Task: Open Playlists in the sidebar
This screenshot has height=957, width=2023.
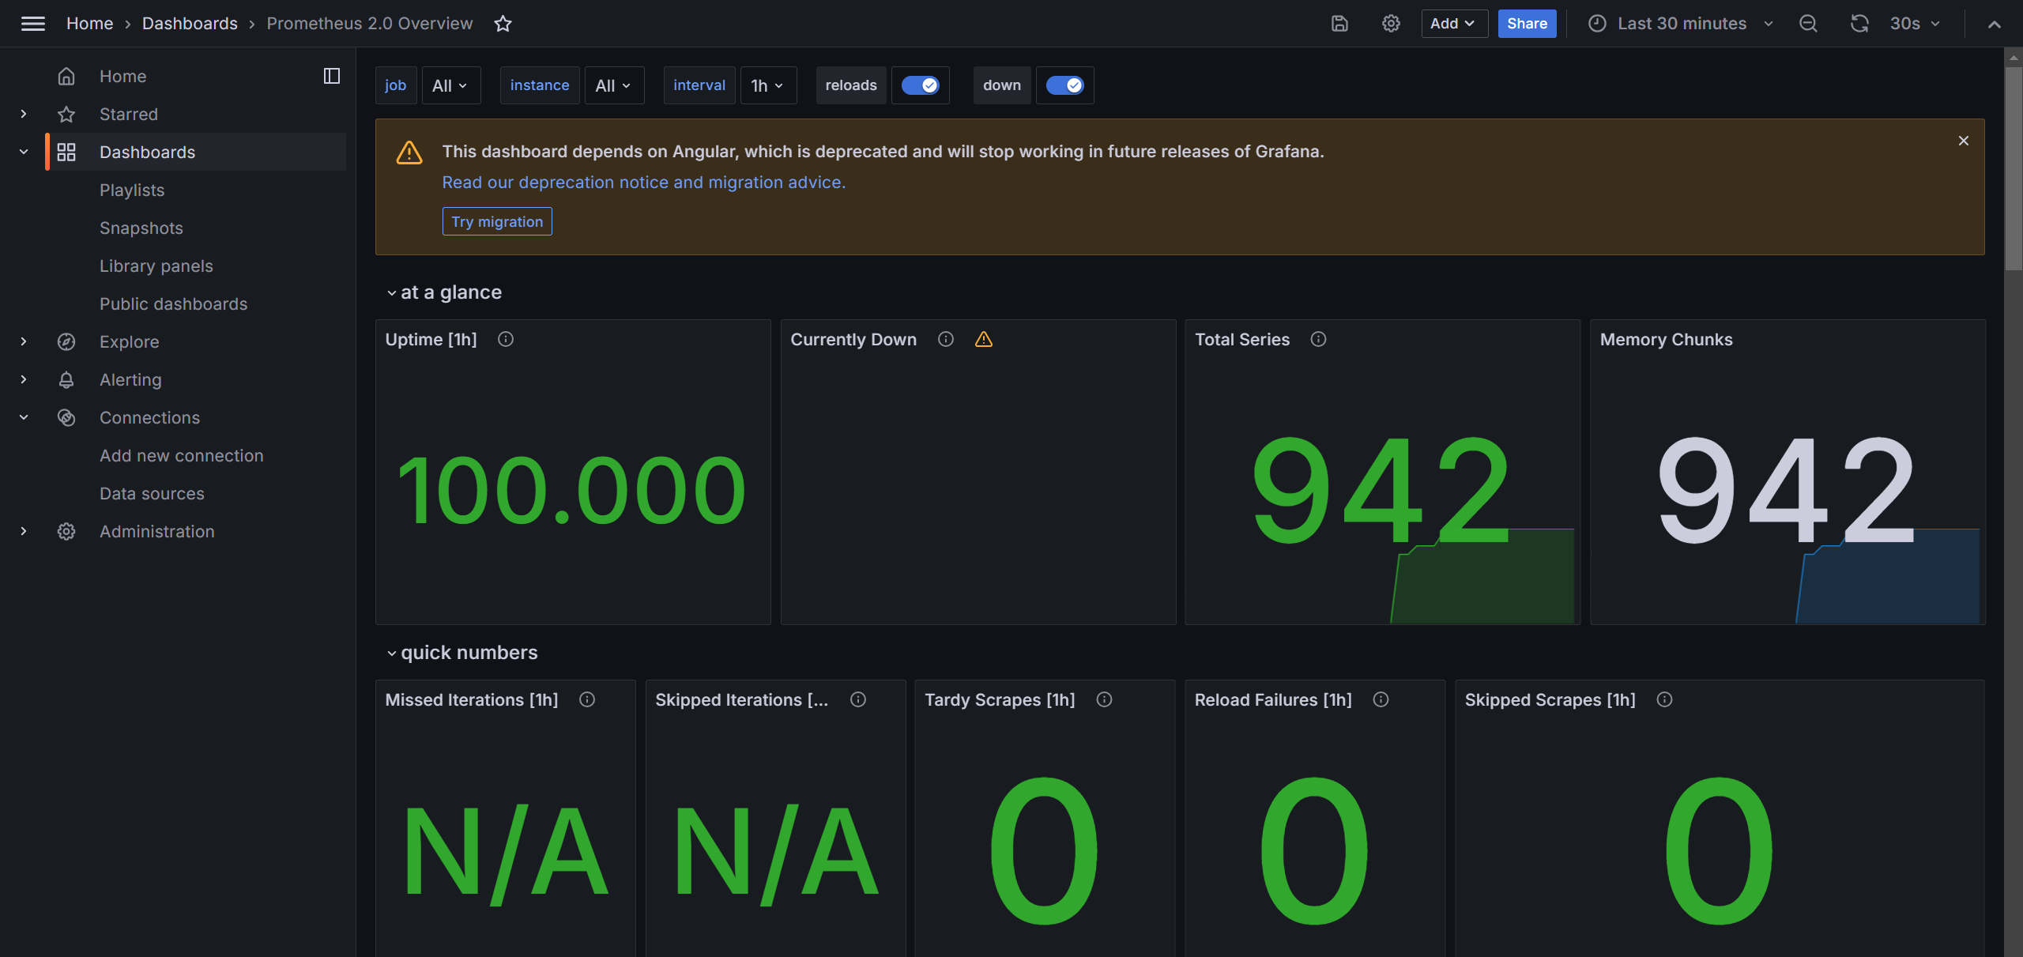Action: click(132, 190)
